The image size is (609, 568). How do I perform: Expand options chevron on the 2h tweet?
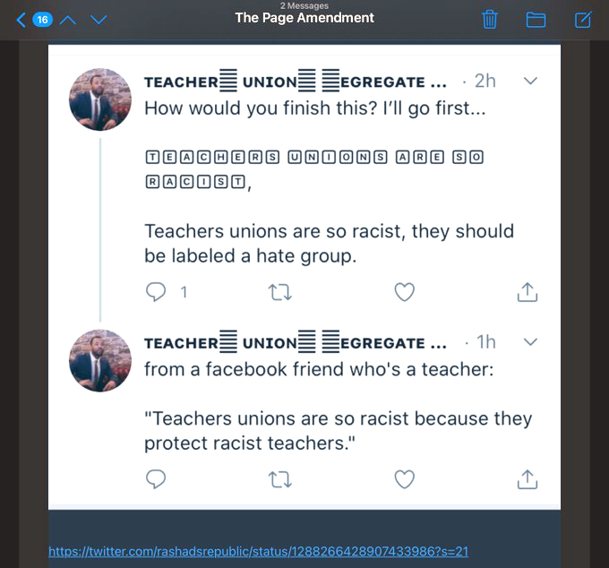530,82
